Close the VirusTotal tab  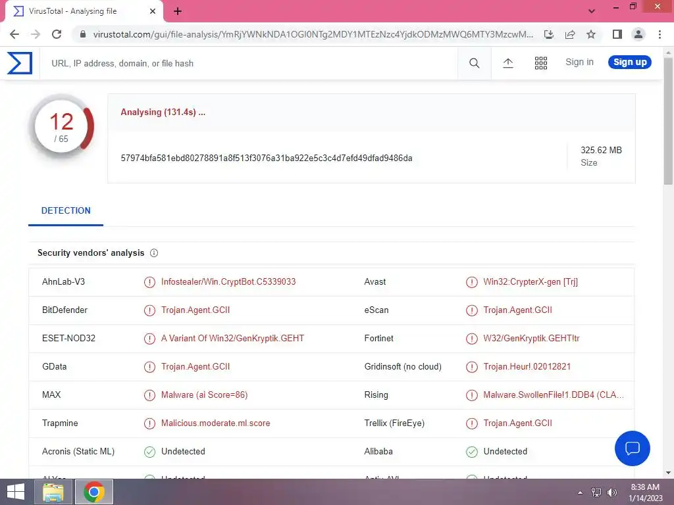click(153, 11)
